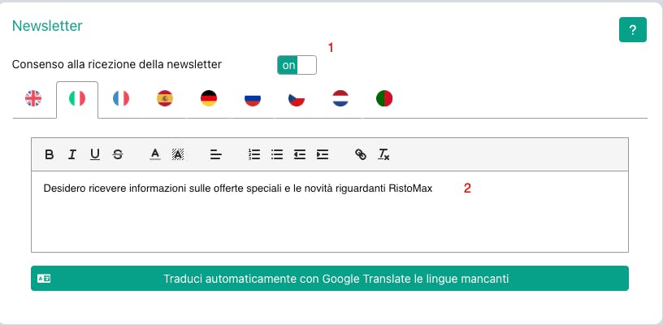
Task: Open the text color picker
Action: 155,154
